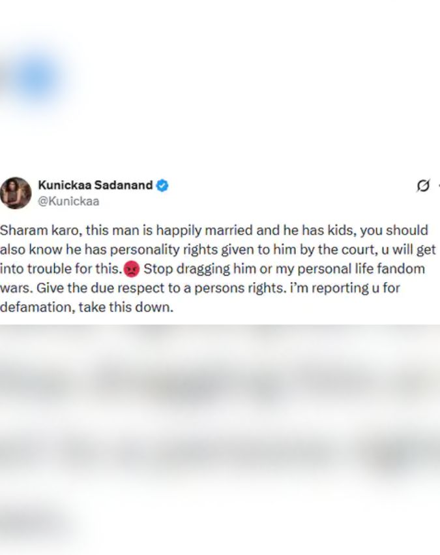This screenshot has height=555, width=440.
Task: Click the Grok icon on the tweet
Action: (x=422, y=186)
